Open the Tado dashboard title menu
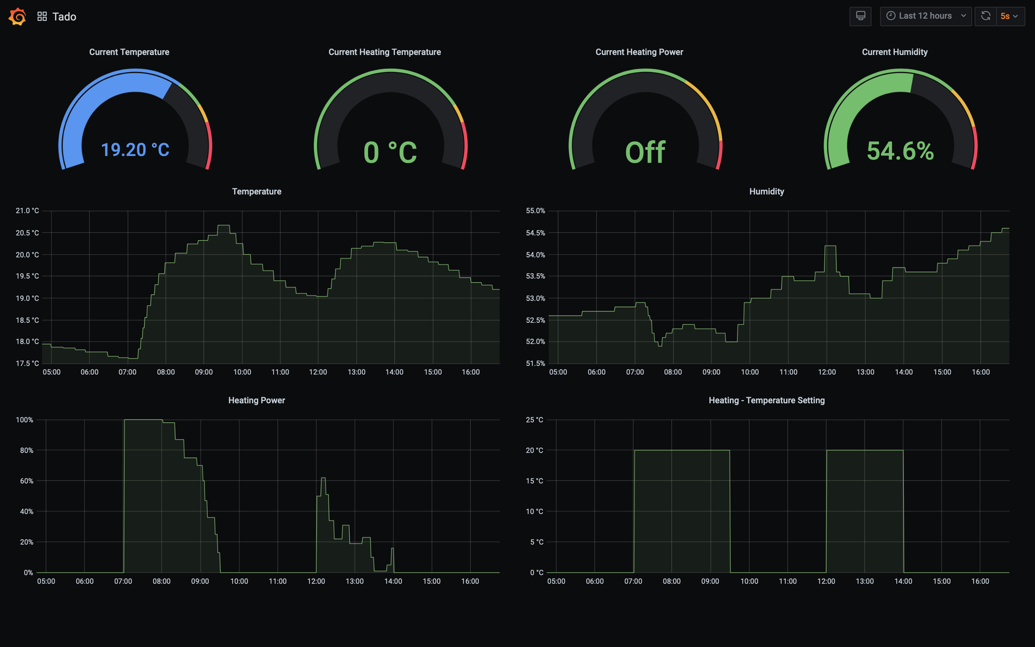 coord(64,17)
